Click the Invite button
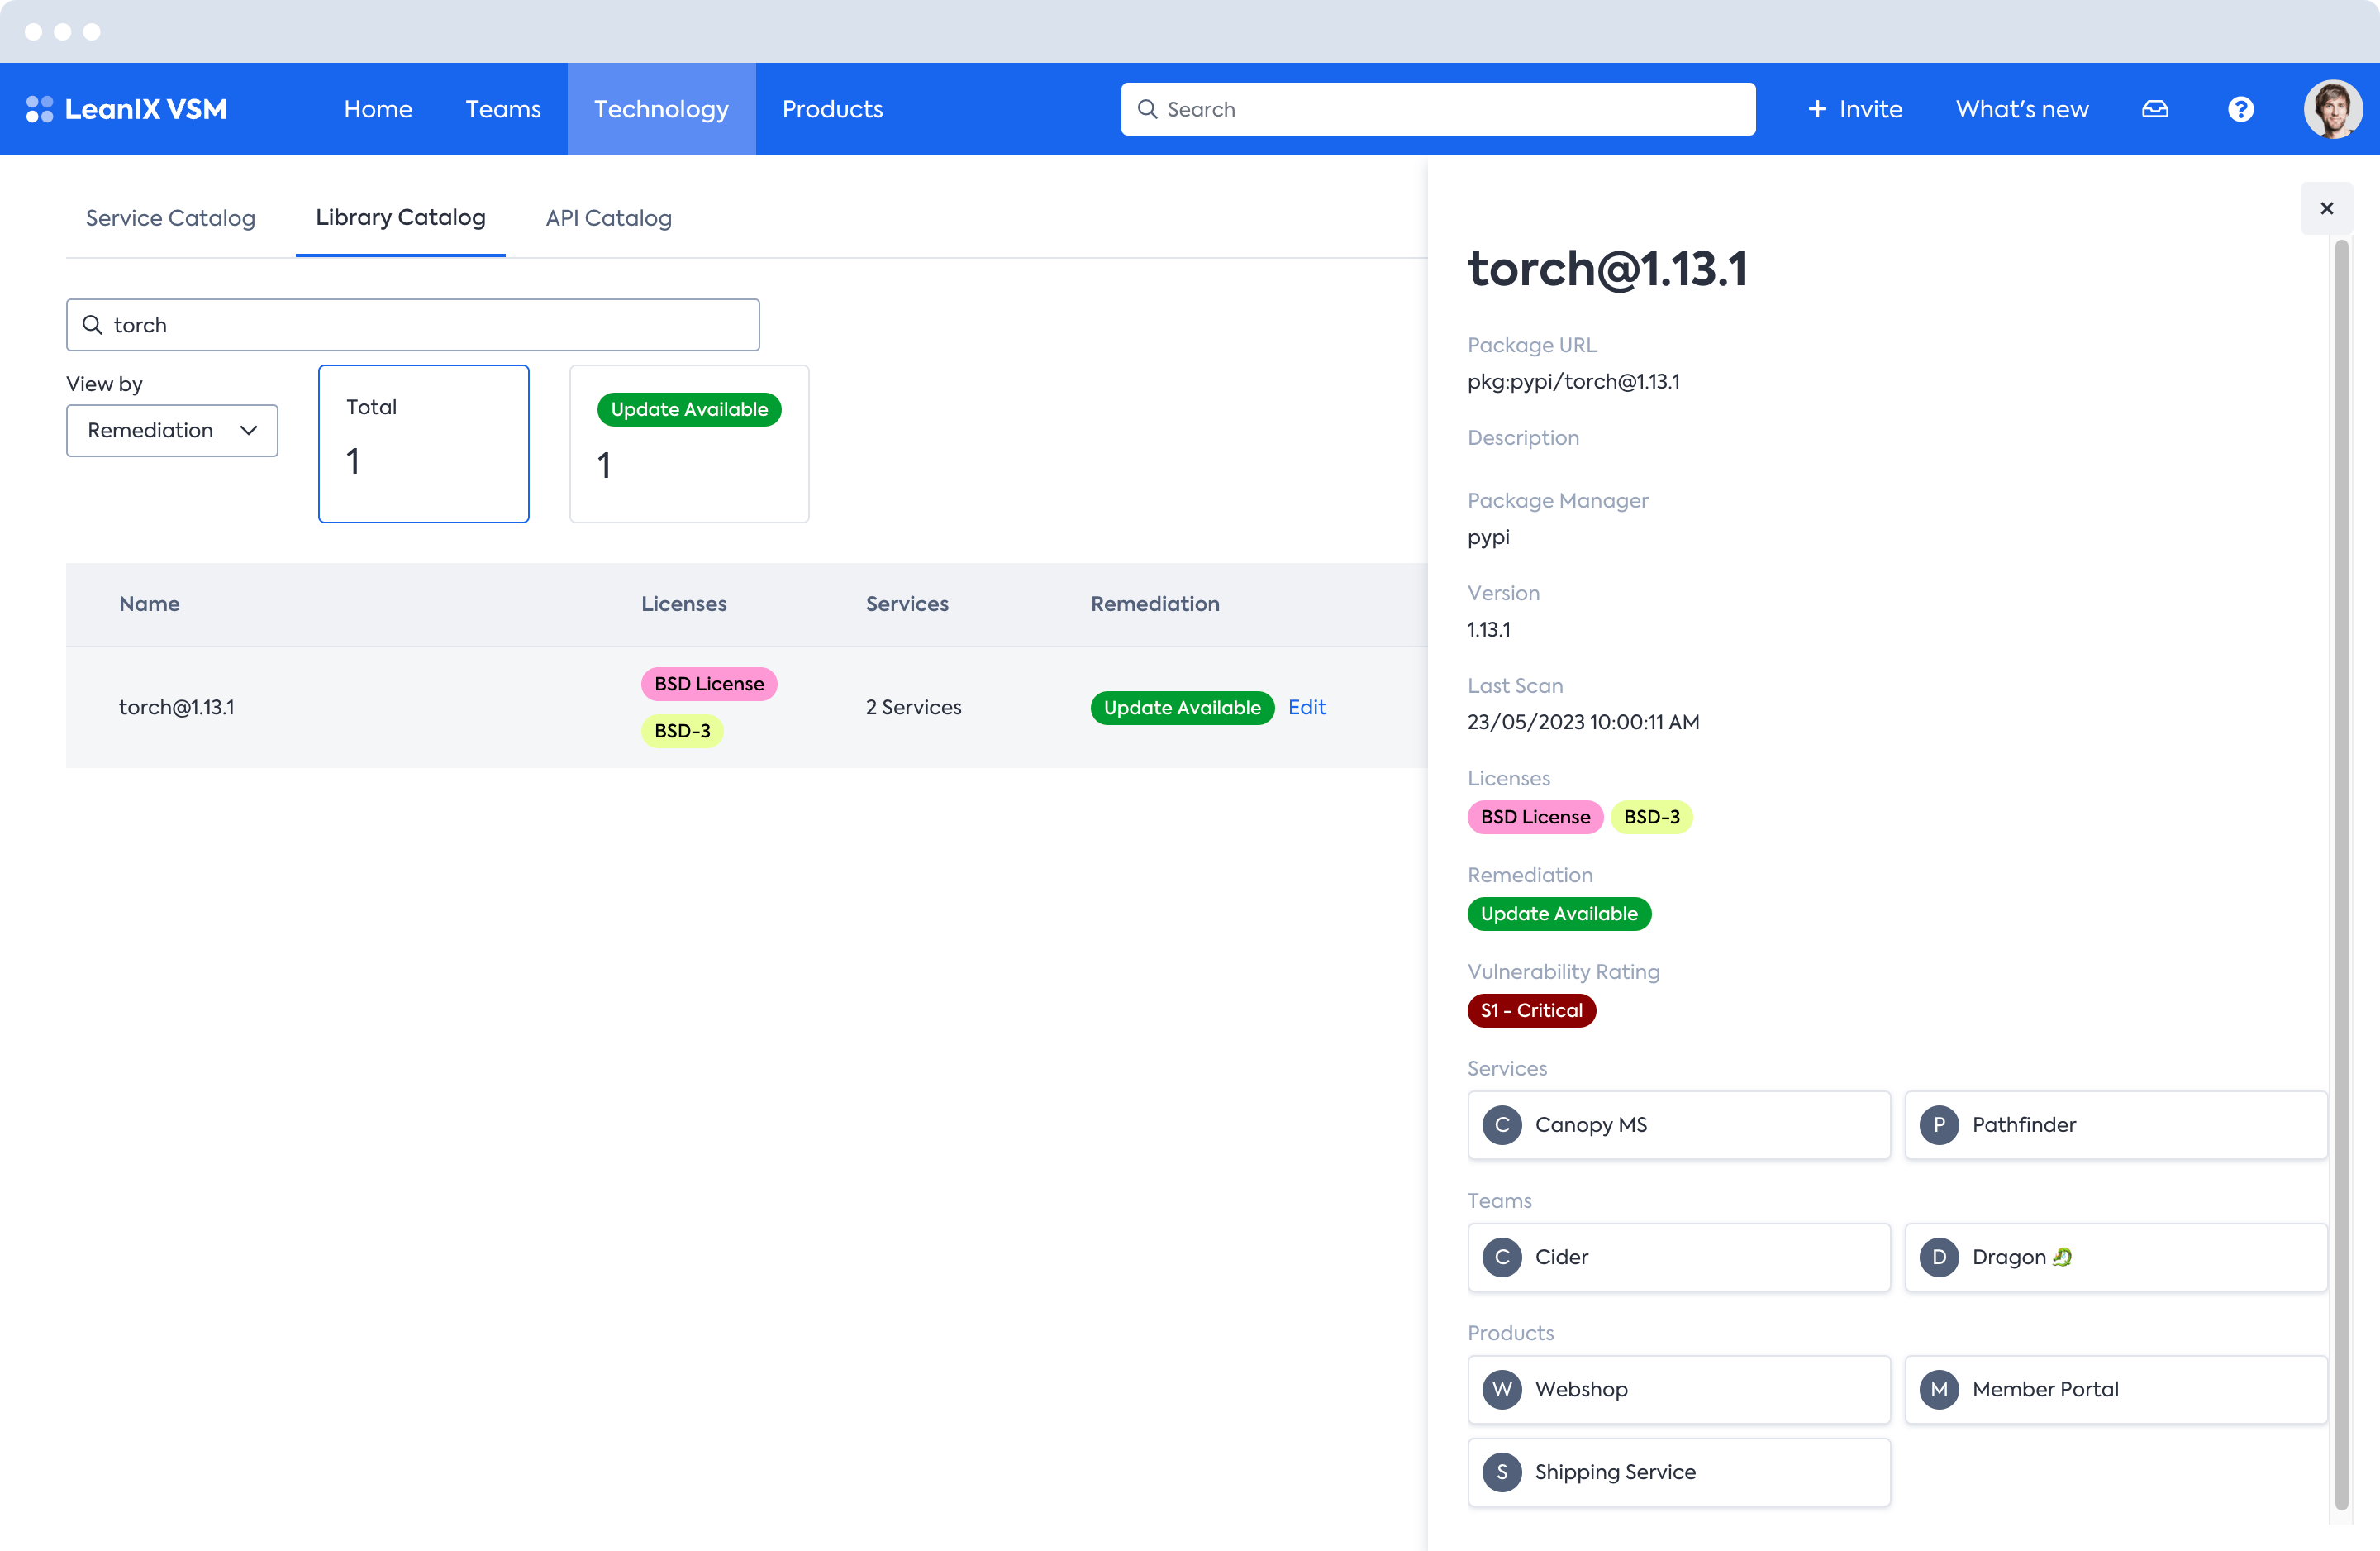Screen dimensions: 2380x1551 (x=1855, y=109)
